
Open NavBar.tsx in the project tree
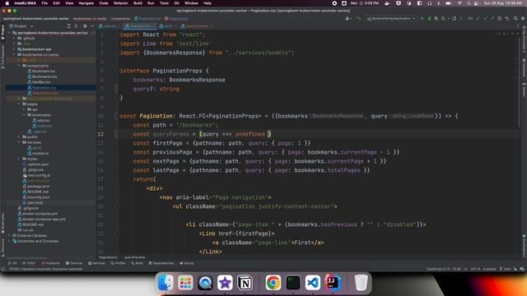coord(41,82)
